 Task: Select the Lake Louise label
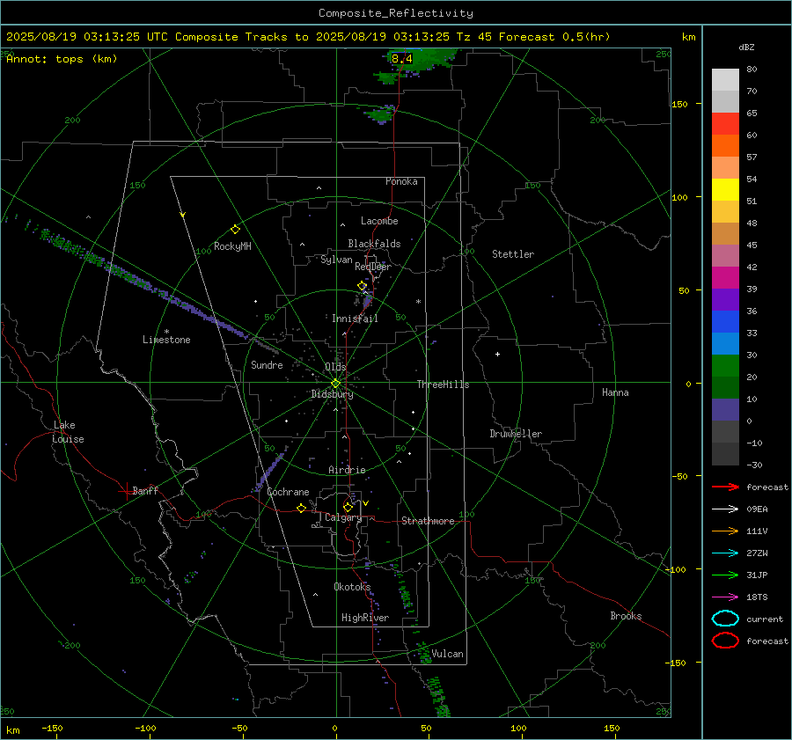coord(68,432)
